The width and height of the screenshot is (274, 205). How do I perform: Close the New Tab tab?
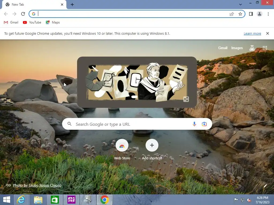[62, 5]
